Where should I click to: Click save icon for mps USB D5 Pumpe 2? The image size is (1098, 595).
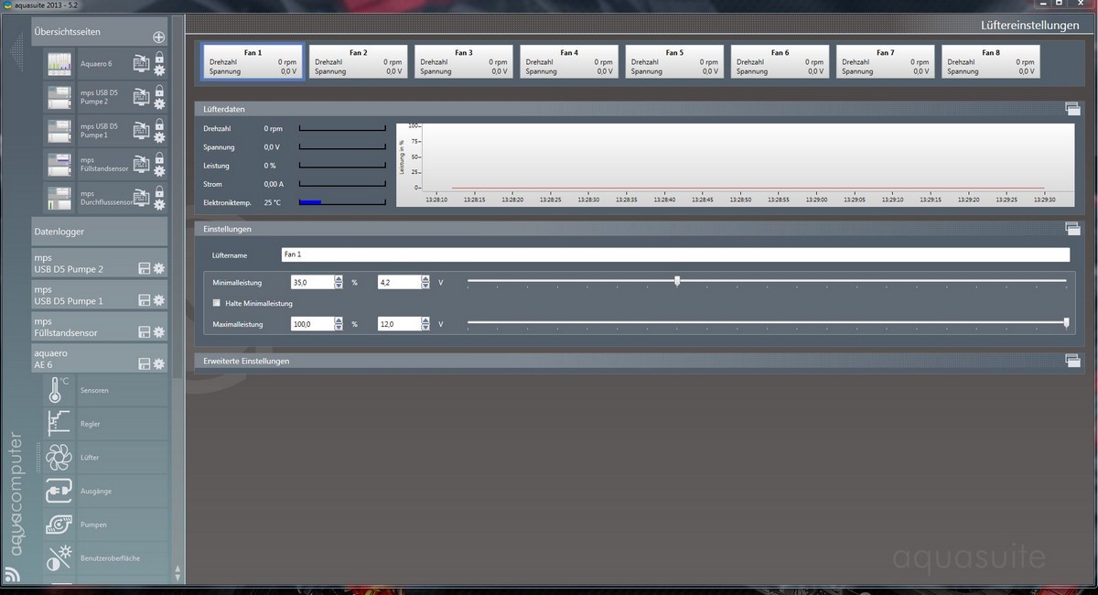(144, 269)
